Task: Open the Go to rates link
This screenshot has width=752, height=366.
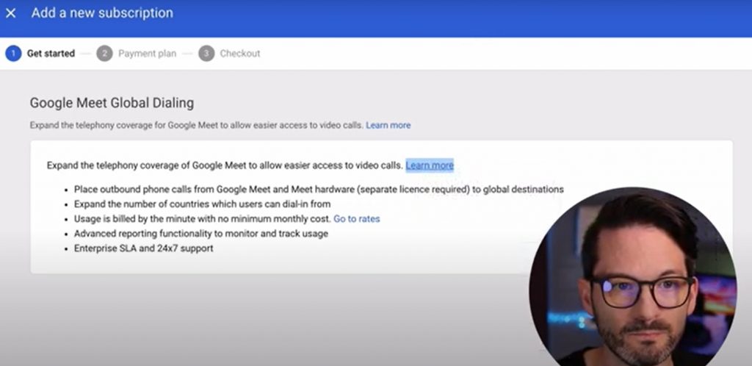Action: click(356, 219)
